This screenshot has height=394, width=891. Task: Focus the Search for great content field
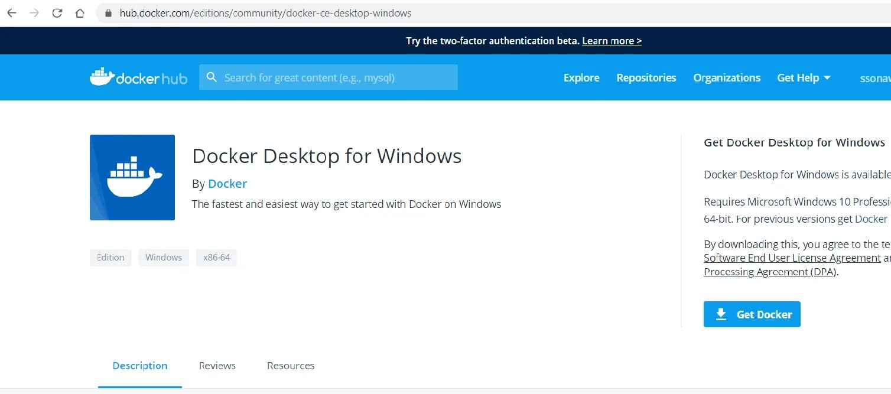(x=329, y=77)
